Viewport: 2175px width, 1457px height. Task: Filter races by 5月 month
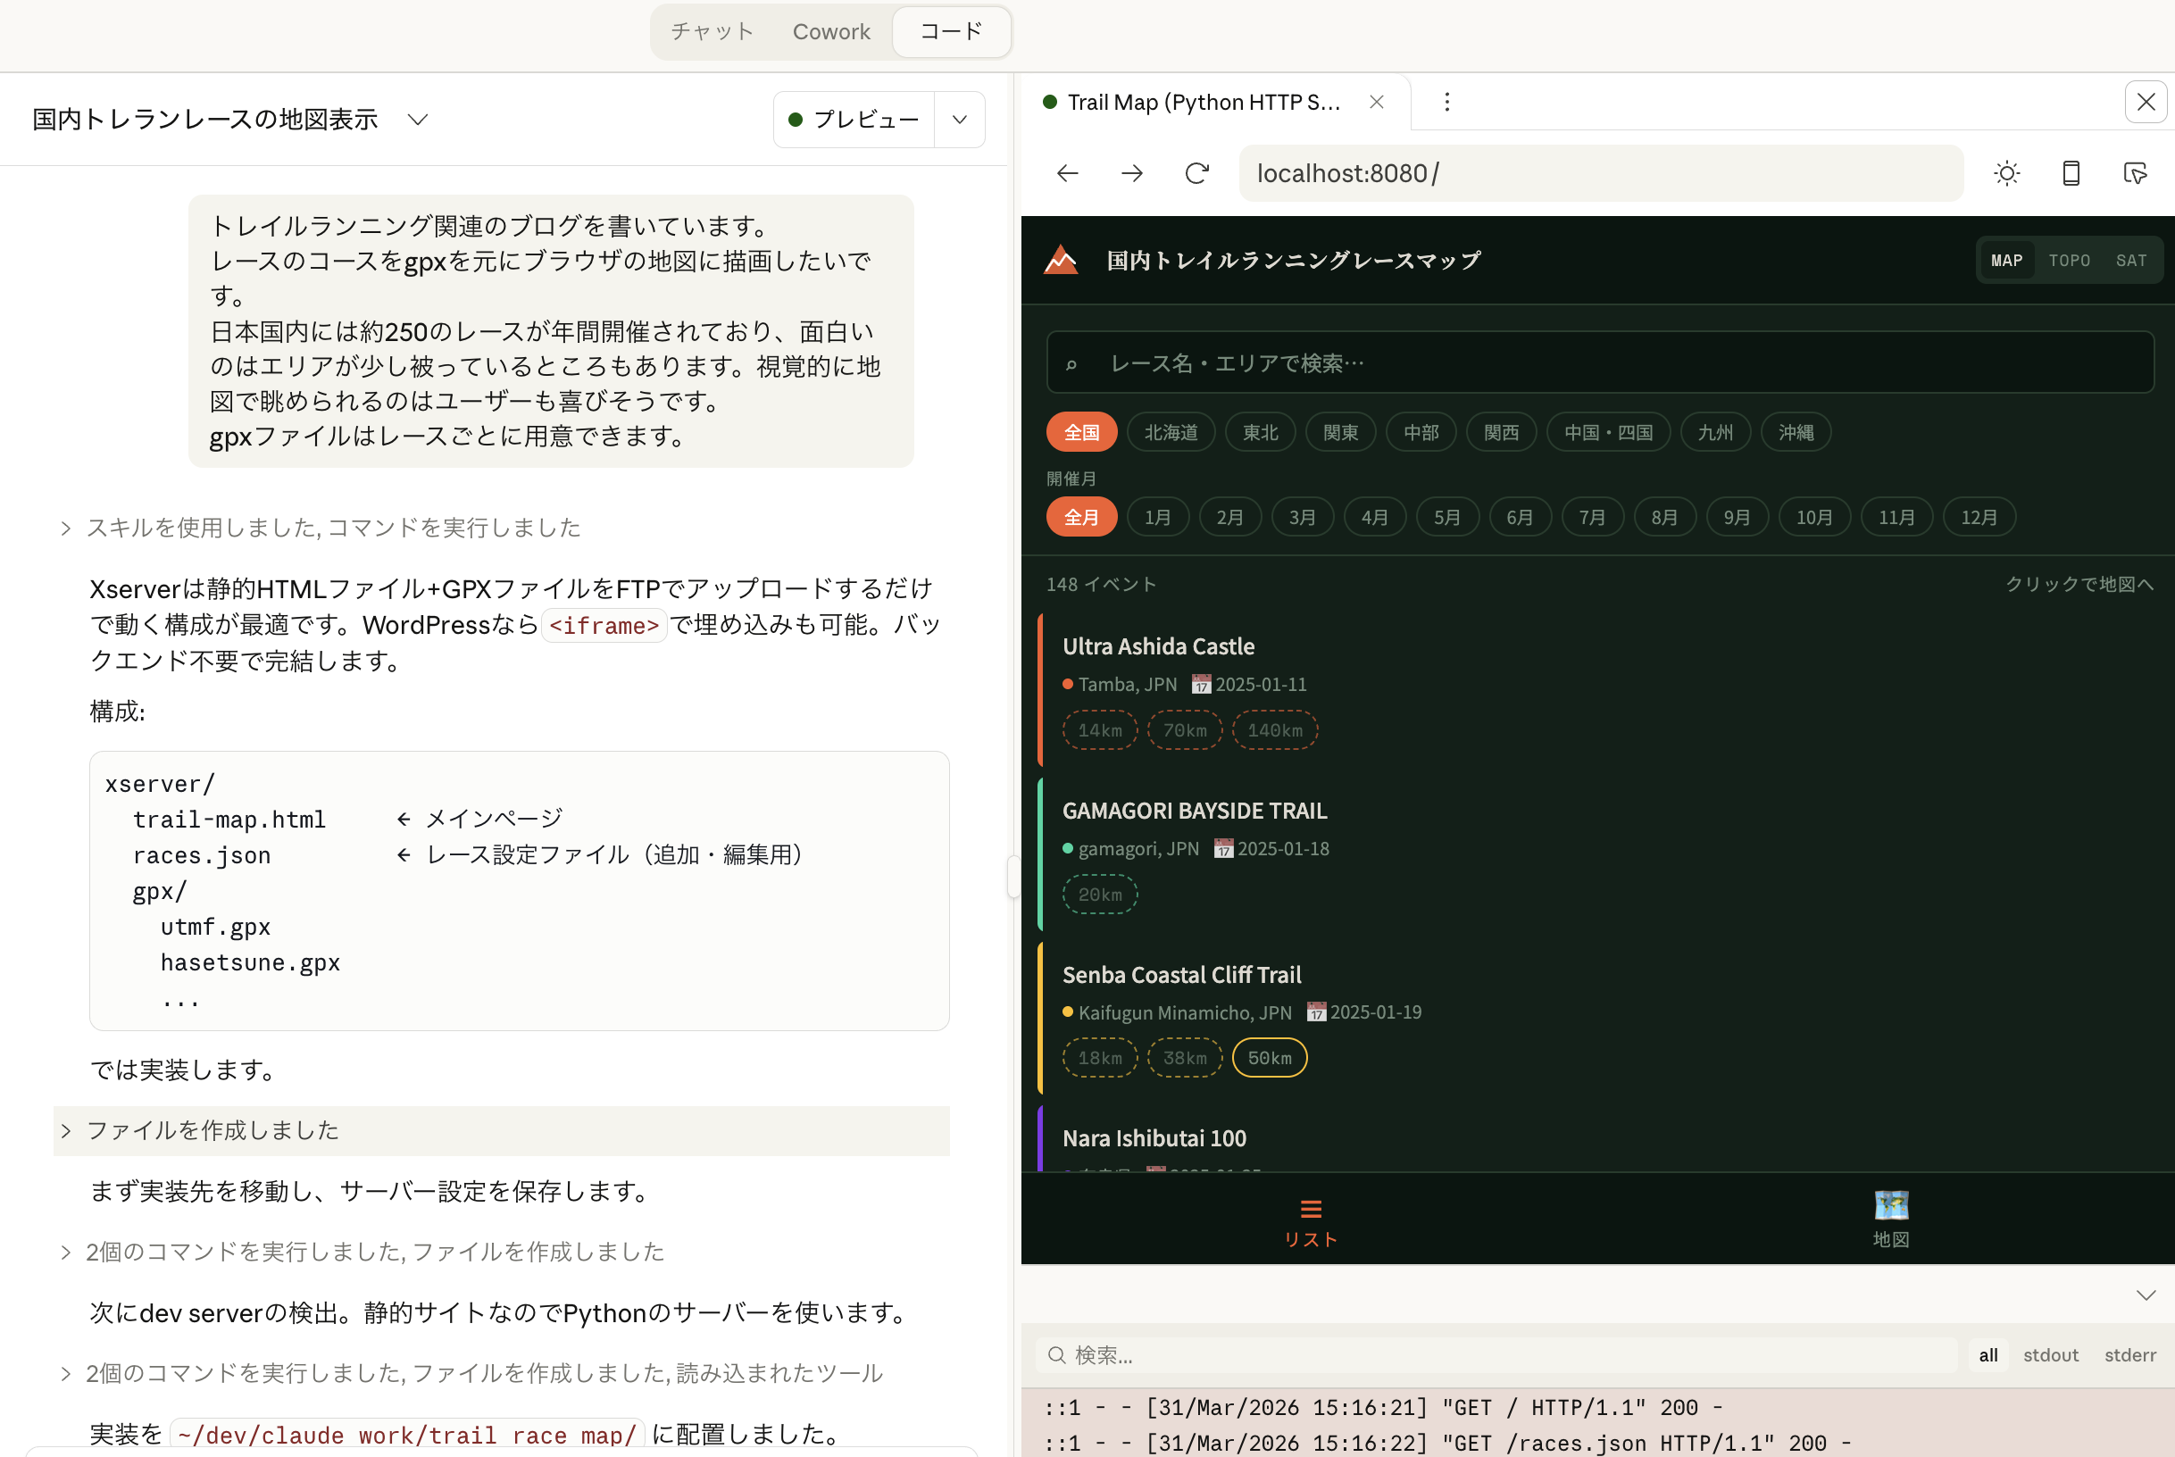(x=1446, y=518)
